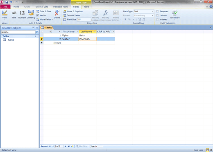Go to the next record
This screenshot has width=213, height=152.
click(66, 146)
